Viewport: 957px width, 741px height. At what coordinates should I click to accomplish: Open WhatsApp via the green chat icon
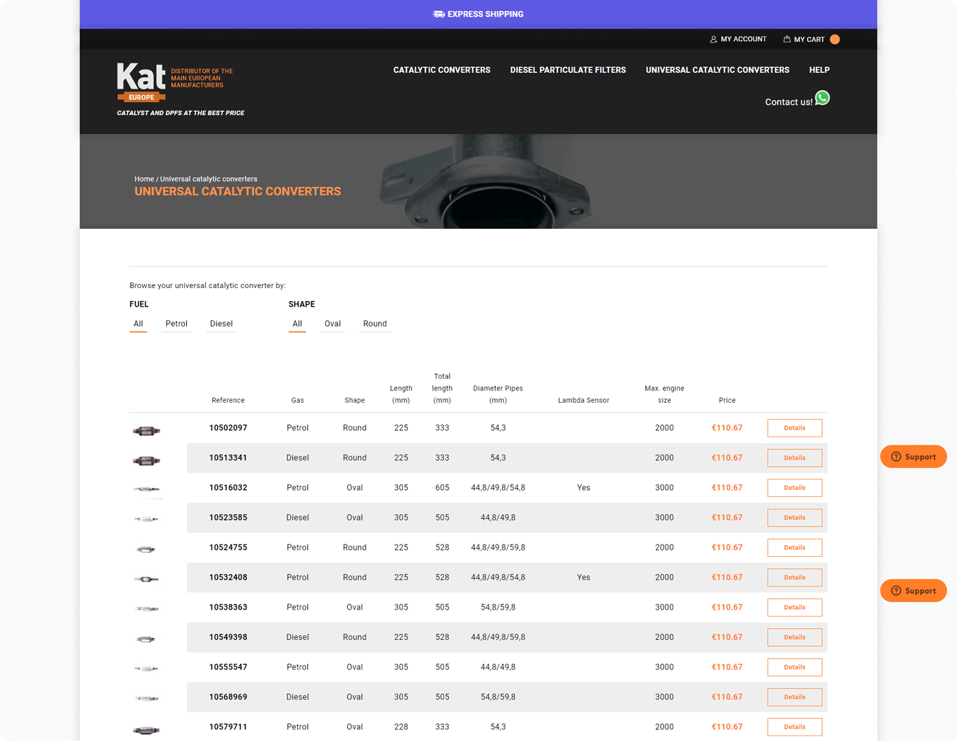pyautogui.click(x=822, y=98)
